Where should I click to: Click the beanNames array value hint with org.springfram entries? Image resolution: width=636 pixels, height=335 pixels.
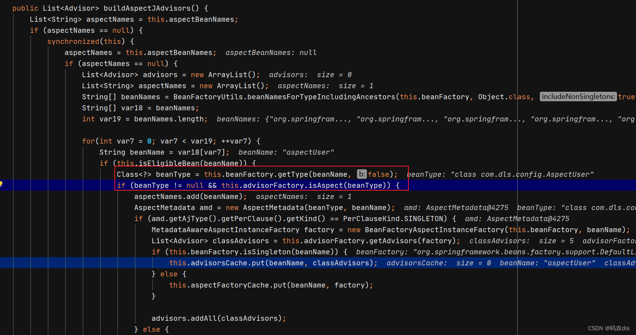426,119
